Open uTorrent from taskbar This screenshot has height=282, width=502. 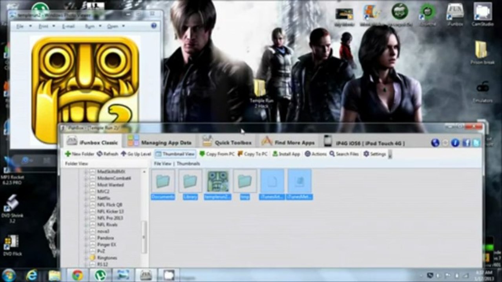coord(100,275)
